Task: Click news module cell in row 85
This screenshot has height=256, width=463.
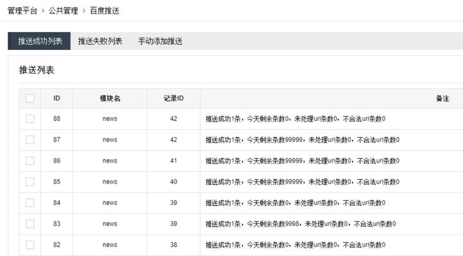Action: 110,182
